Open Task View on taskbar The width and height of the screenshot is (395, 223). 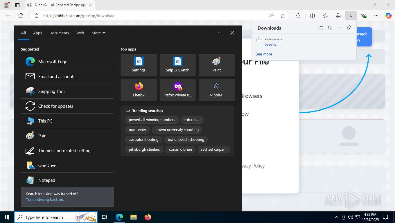pyautogui.click(x=105, y=217)
